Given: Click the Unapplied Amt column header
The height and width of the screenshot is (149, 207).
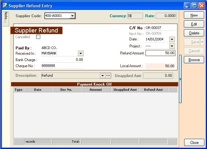Looking at the screenshot, I should (125, 90).
